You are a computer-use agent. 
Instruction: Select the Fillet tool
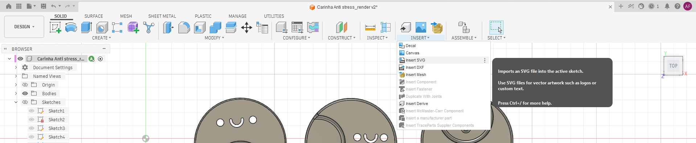[184, 28]
